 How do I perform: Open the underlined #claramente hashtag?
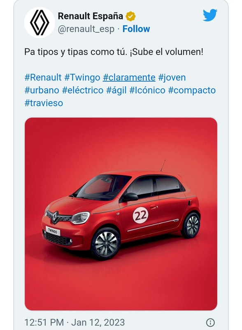click(129, 78)
